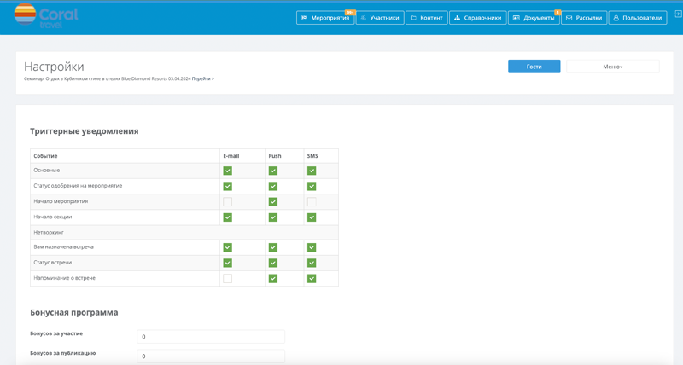Open the Меню dropdown

612,67
